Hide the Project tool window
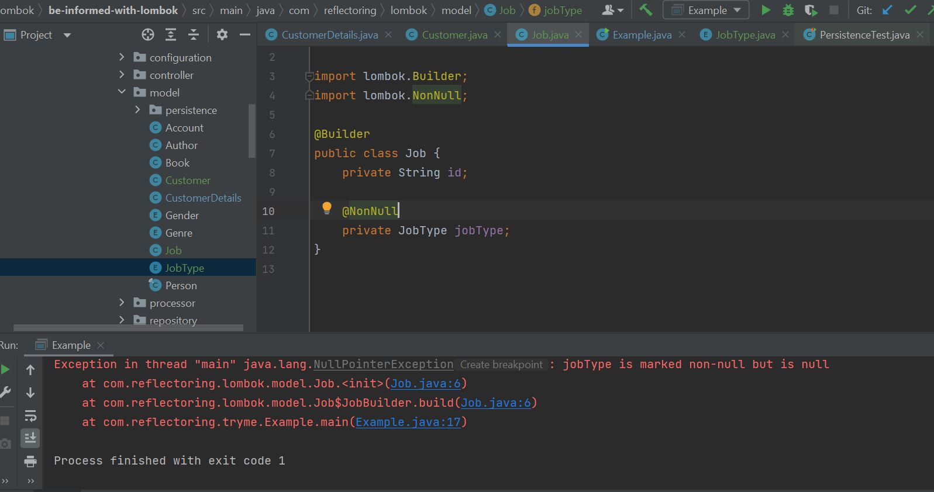This screenshot has height=492, width=934. coord(245,35)
